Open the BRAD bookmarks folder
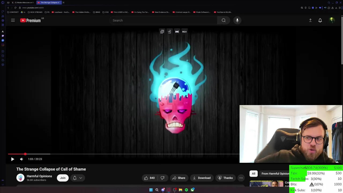 tap(96, 12)
